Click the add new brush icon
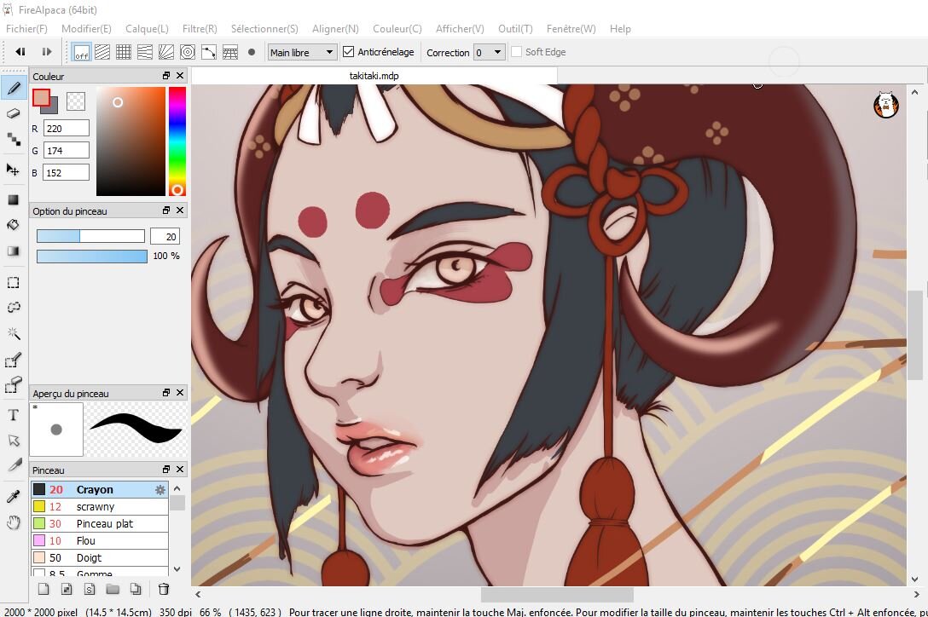 click(43, 589)
